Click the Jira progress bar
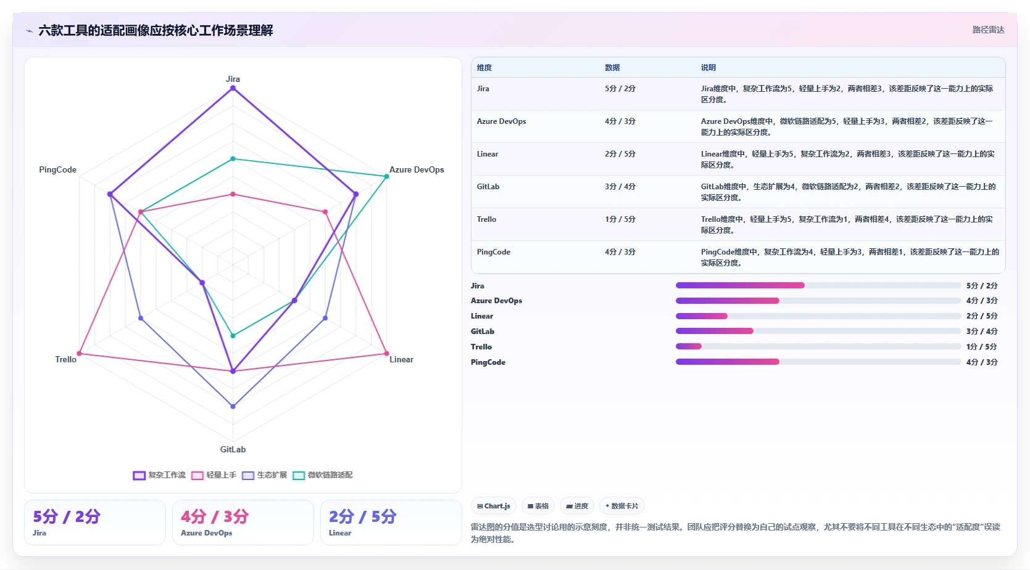The image size is (1030, 570). coord(818,285)
